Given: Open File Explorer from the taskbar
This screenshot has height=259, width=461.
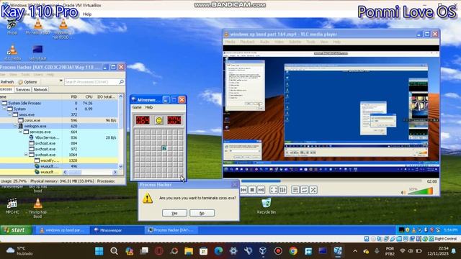Looking at the screenshot, I should (189, 251).
